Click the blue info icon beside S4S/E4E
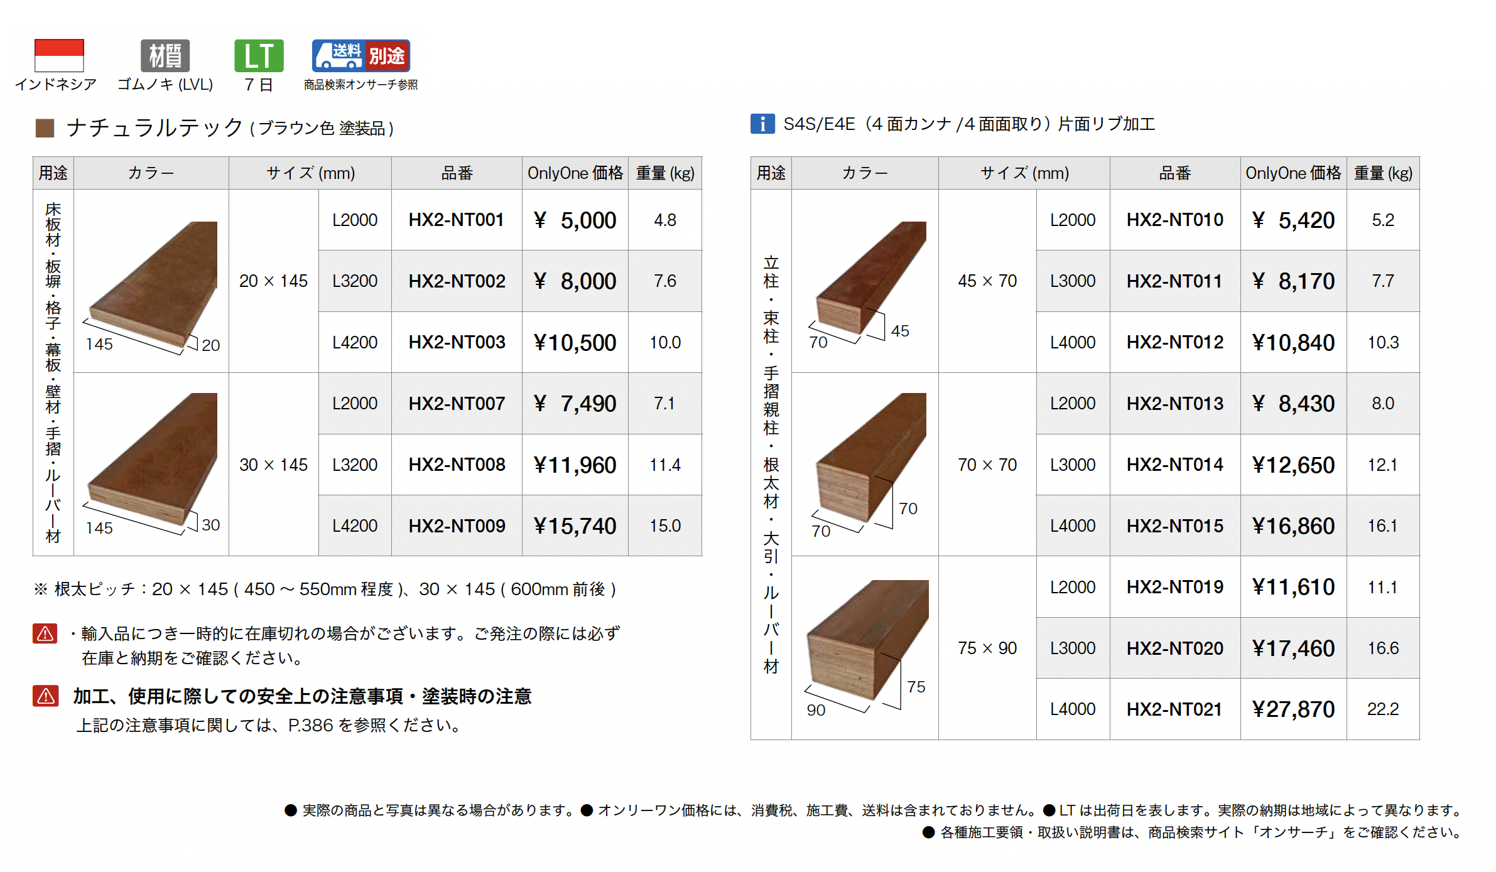The width and height of the screenshot is (1496, 872). [x=762, y=124]
